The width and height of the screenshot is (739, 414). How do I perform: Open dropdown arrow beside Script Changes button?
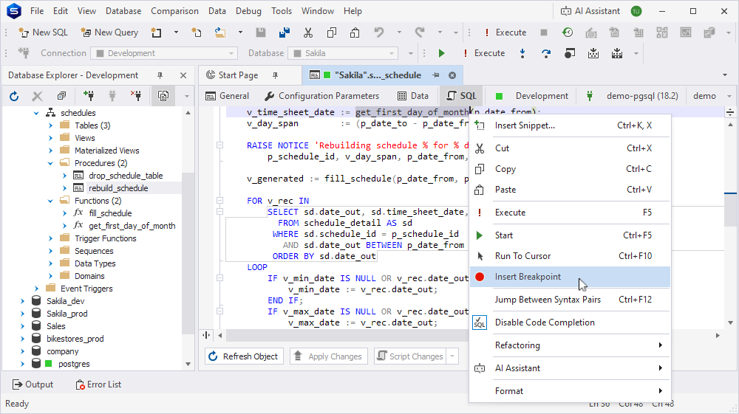(x=452, y=356)
